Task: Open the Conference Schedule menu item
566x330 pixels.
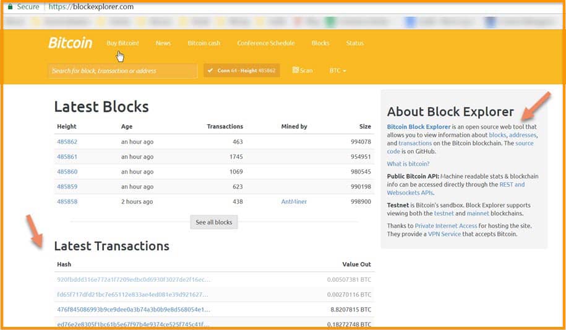Action: (265, 43)
